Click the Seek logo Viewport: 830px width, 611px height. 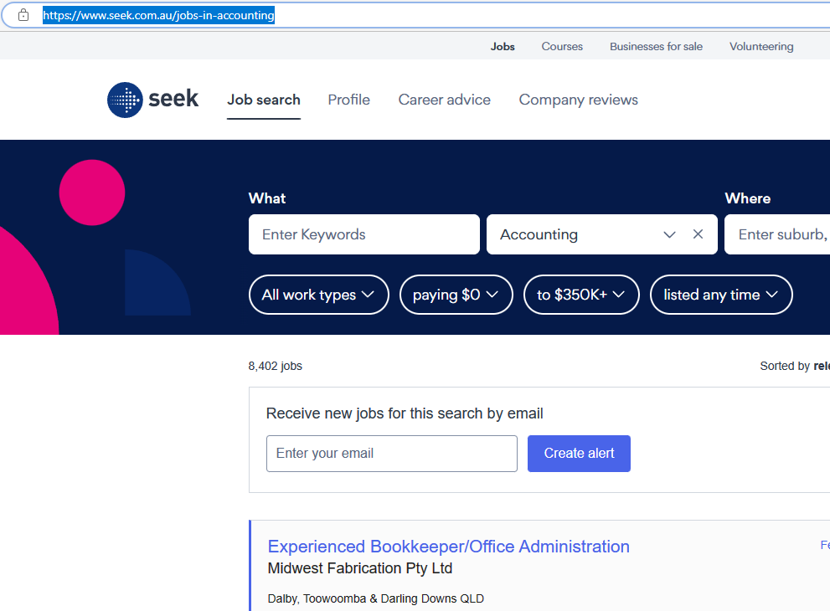152,100
